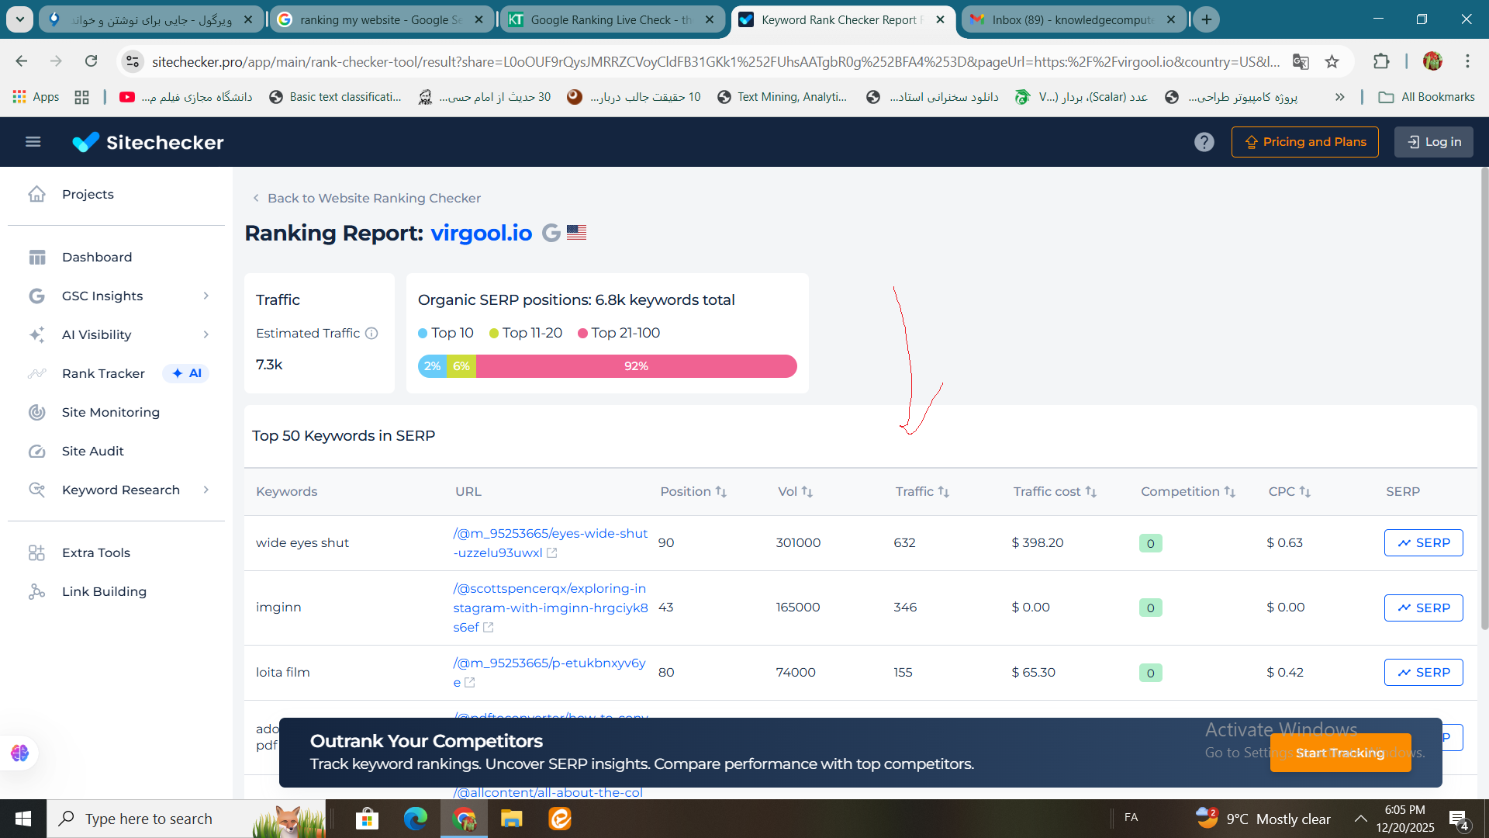Expand the AI Visibility submenu
The width and height of the screenshot is (1489, 838).
pos(206,334)
